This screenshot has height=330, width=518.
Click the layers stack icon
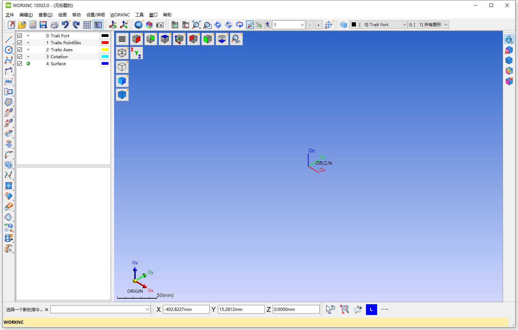click(344, 25)
